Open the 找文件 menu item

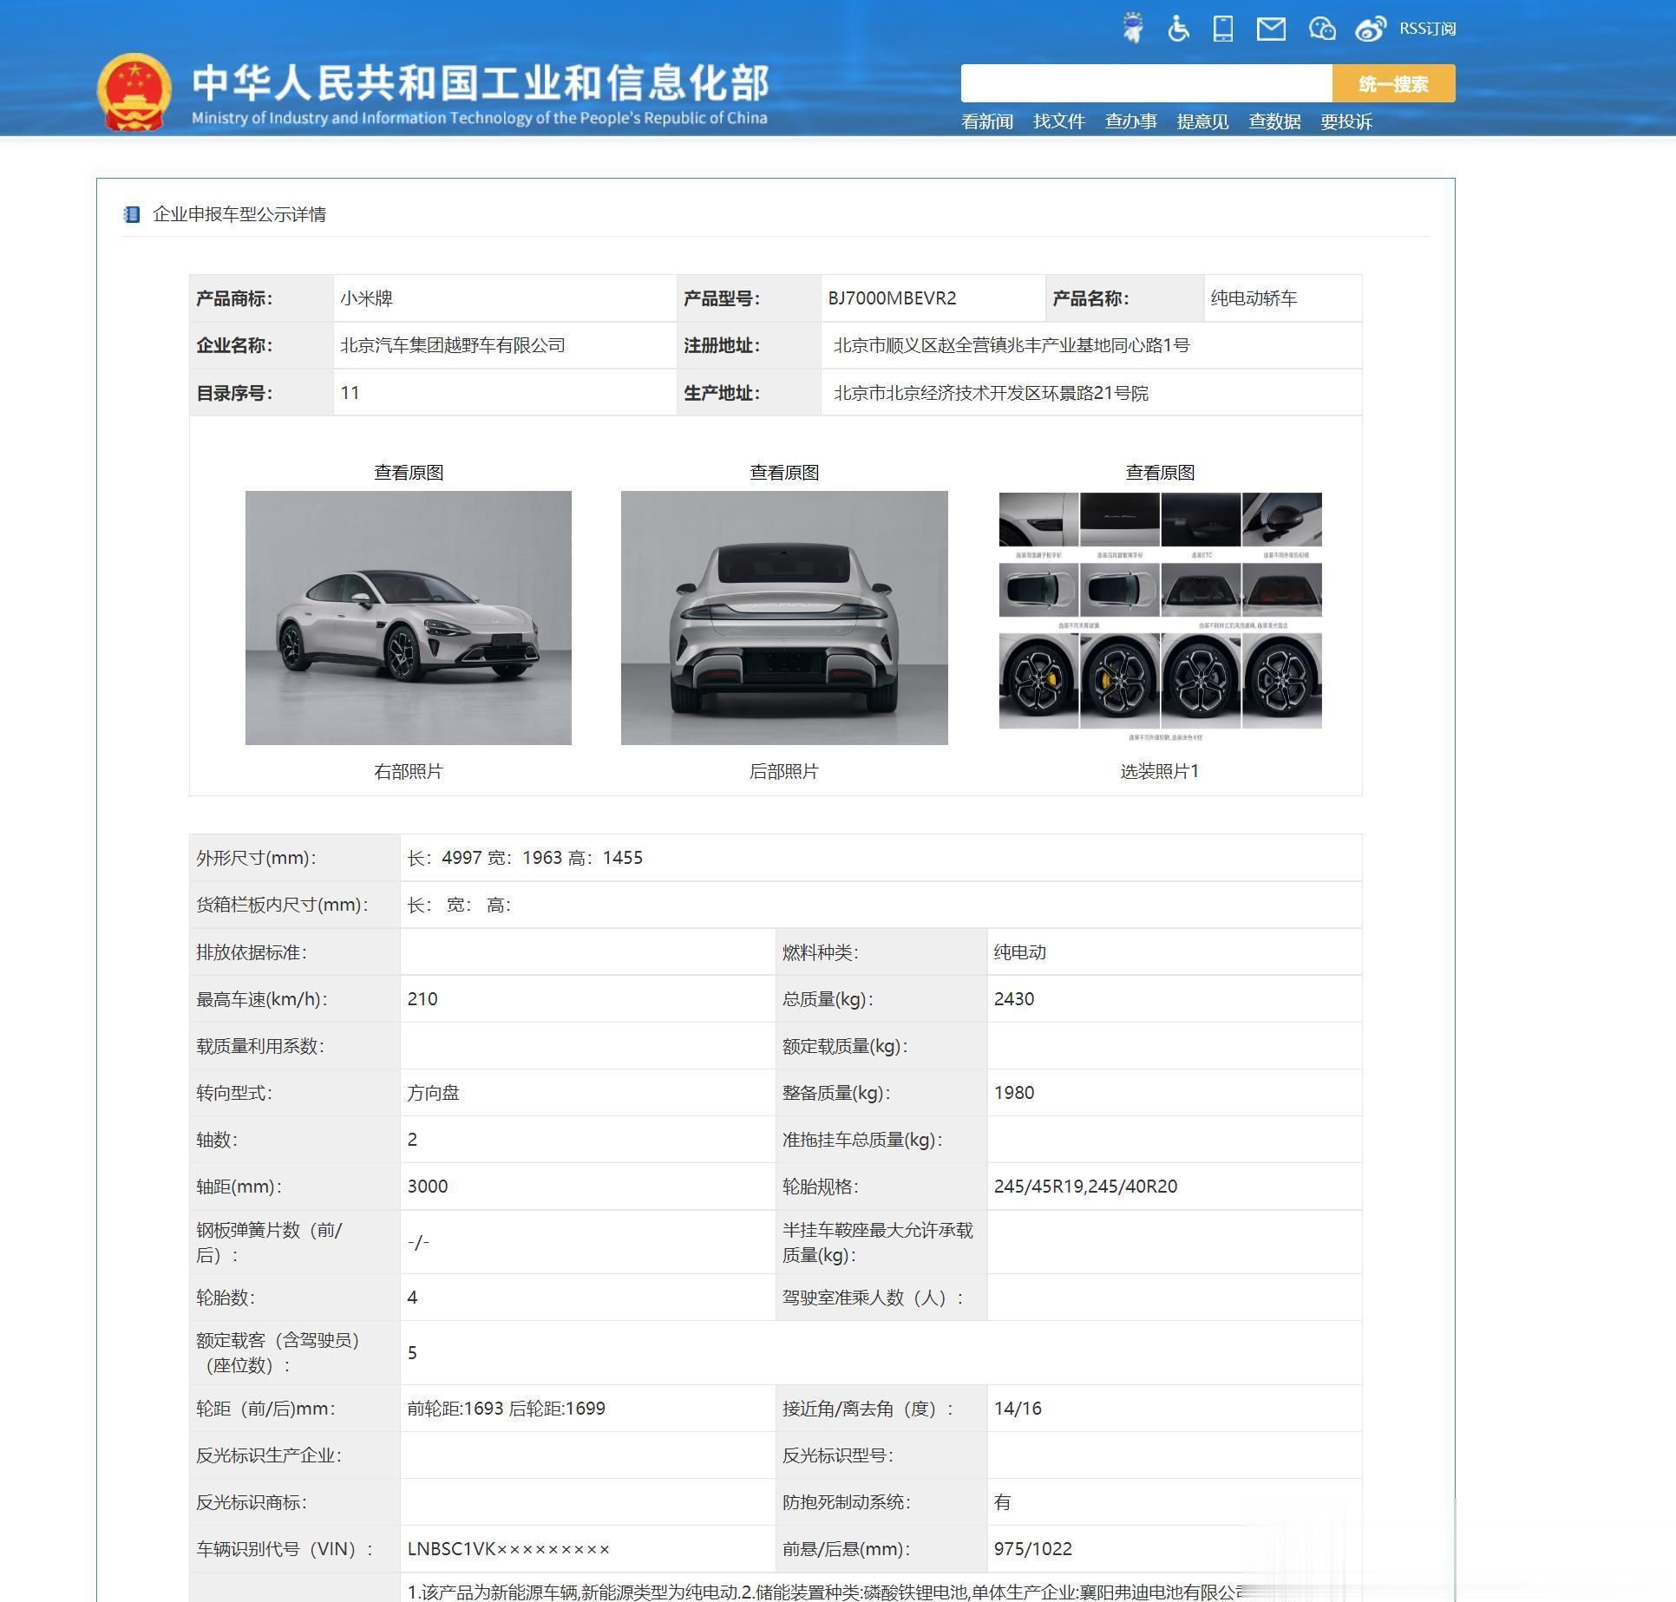pyautogui.click(x=1059, y=122)
